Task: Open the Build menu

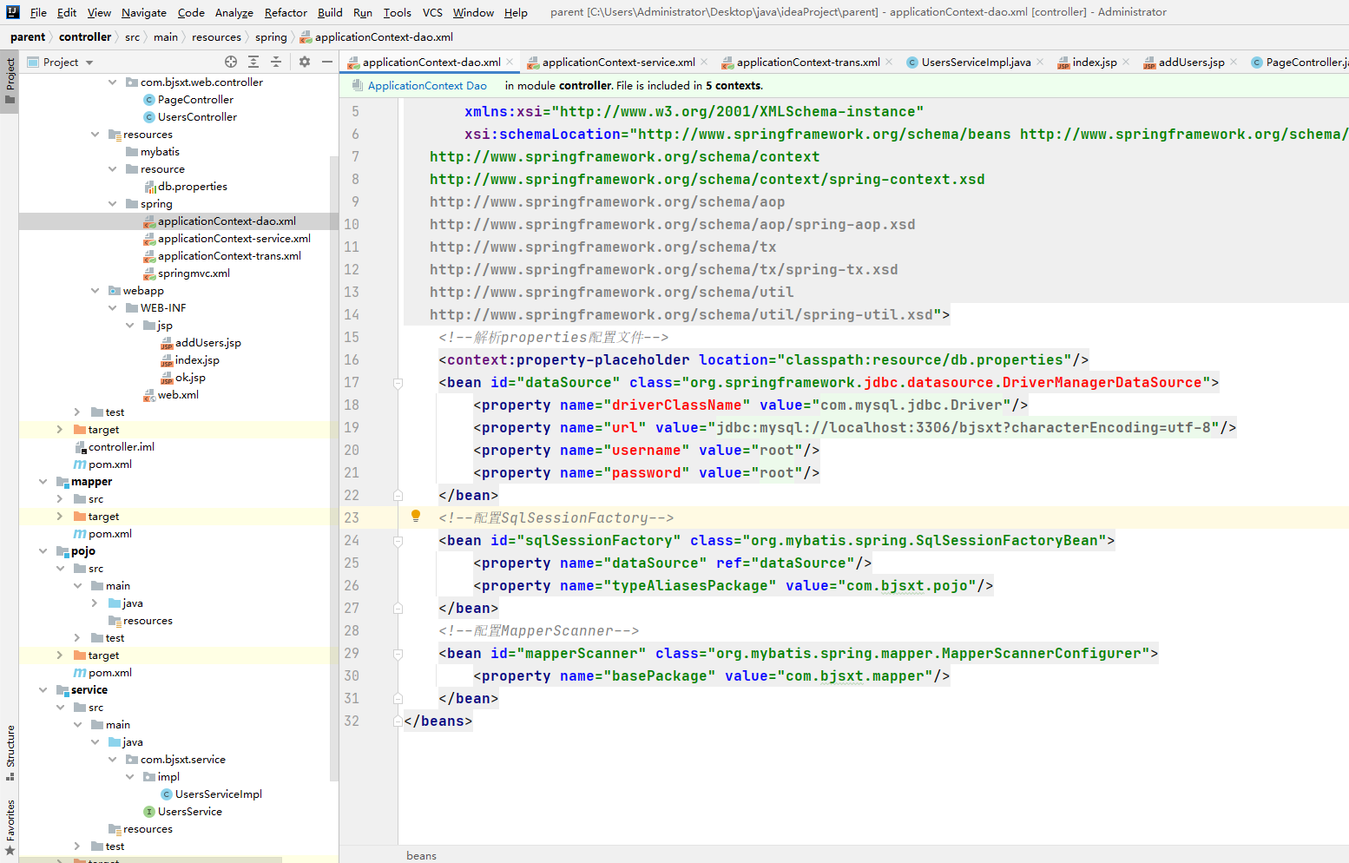Action: pos(330,12)
